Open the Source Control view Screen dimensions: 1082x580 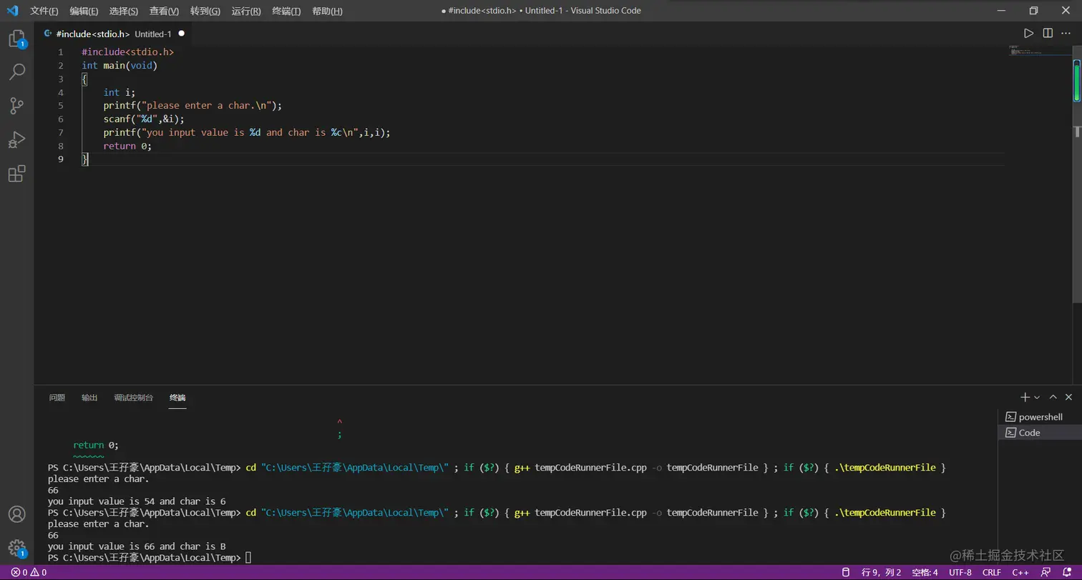(x=16, y=106)
